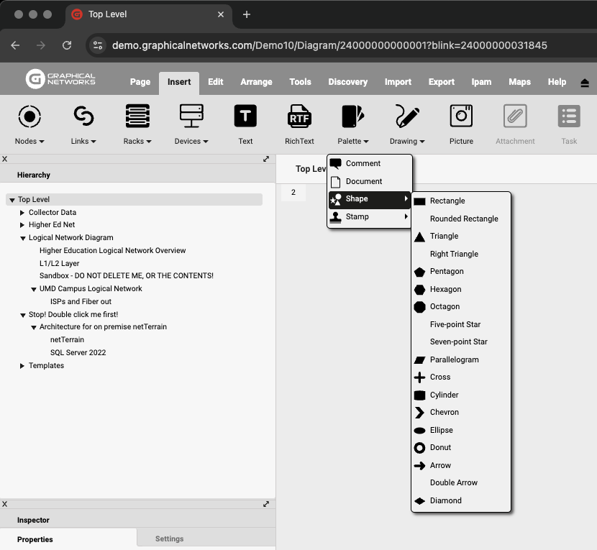Select Rectangle from the Shape submenu

(447, 201)
